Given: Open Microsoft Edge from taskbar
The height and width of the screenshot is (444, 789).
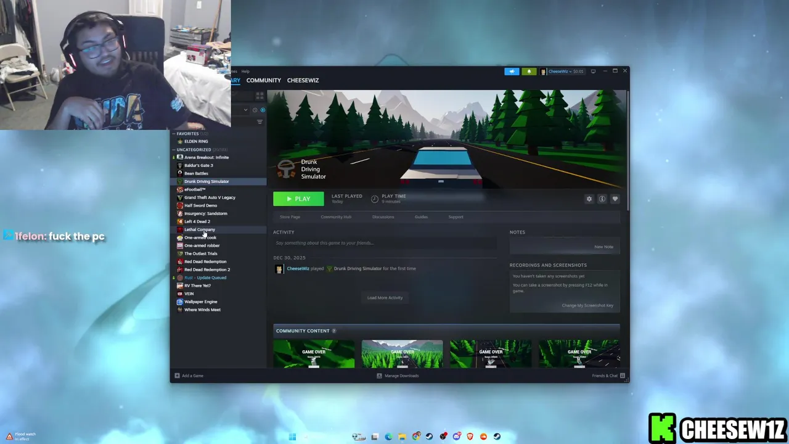Looking at the screenshot, I should pos(388,437).
